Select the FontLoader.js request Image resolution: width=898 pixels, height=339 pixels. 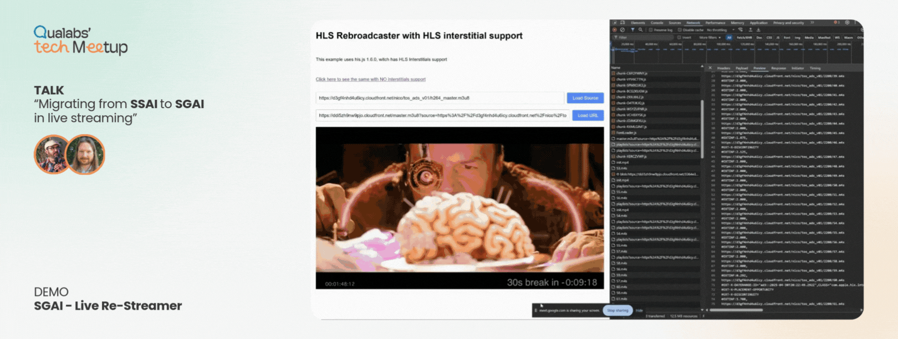(655, 133)
